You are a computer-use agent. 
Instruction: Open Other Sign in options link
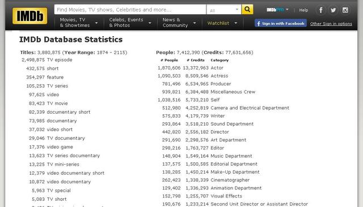click(x=331, y=24)
